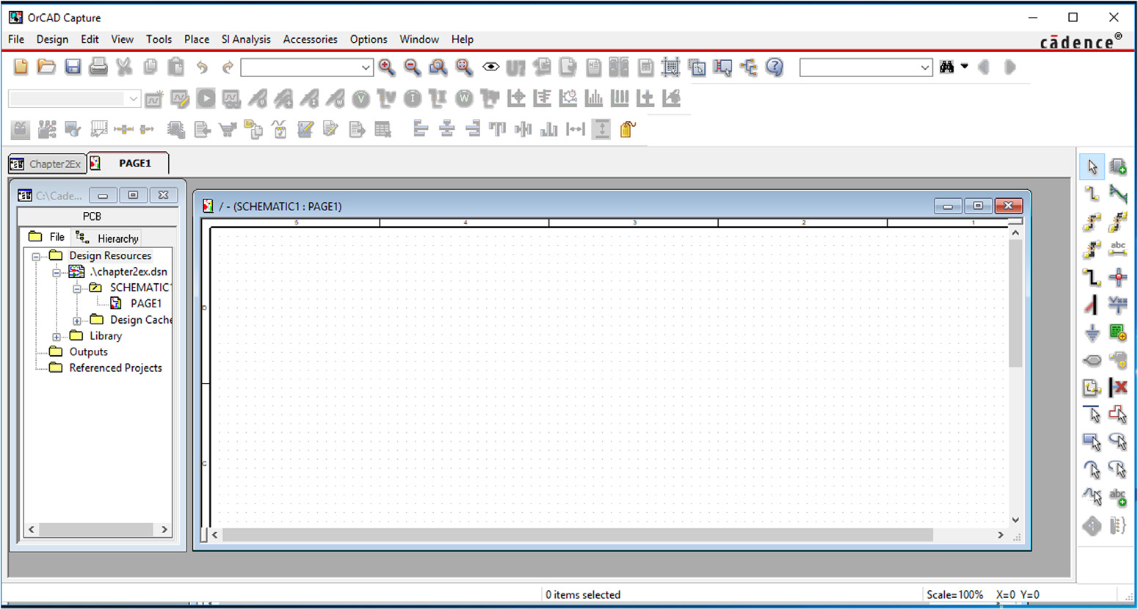Select the arrow Select tool in palette
The image size is (1138, 609).
(1092, 167)
